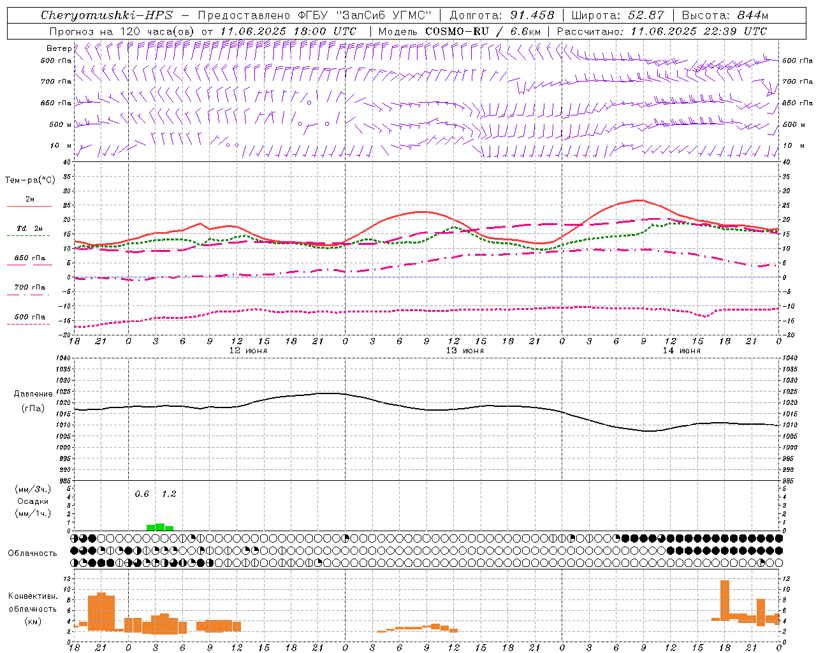Click the Долгота: 91.458 value
This screenshot has width=816, height=653.
(x=502, y=15)
